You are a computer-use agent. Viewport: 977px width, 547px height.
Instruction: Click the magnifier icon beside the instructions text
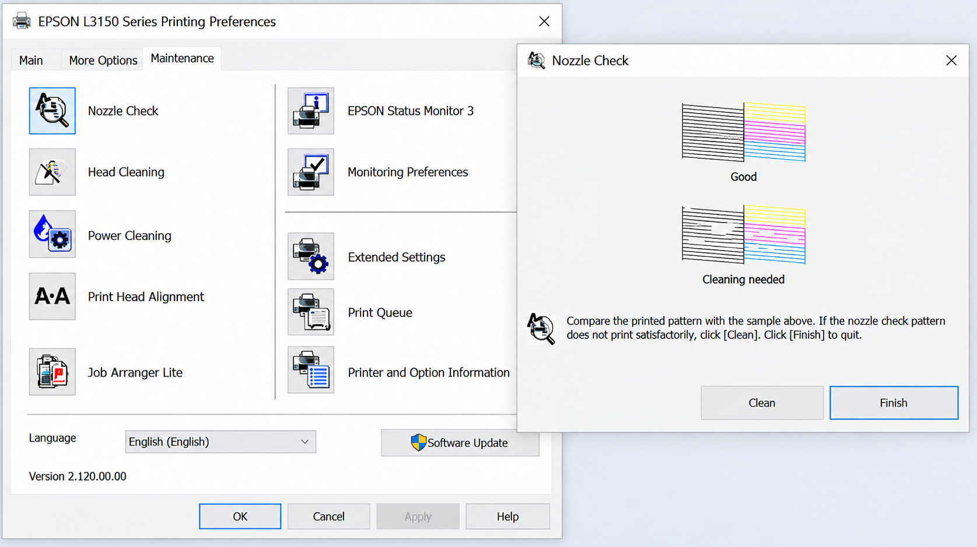541,329
